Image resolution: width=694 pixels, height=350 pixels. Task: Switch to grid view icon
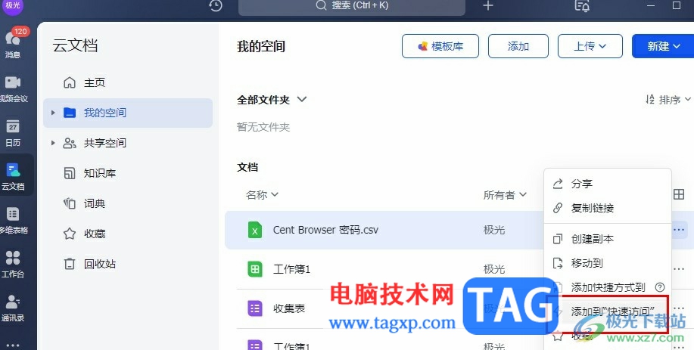click(x=679, y=194)
